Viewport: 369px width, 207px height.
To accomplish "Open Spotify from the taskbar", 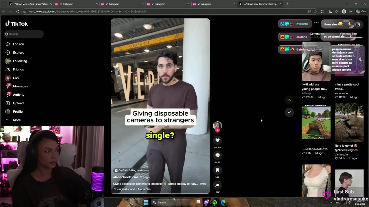I will (214, 202).
